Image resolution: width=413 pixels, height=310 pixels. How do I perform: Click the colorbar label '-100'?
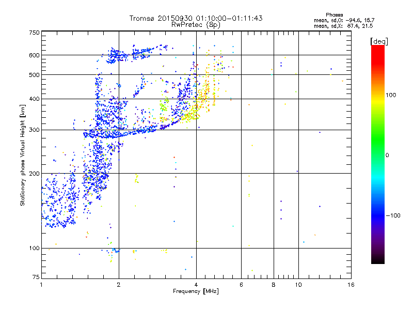click(393, 215)
